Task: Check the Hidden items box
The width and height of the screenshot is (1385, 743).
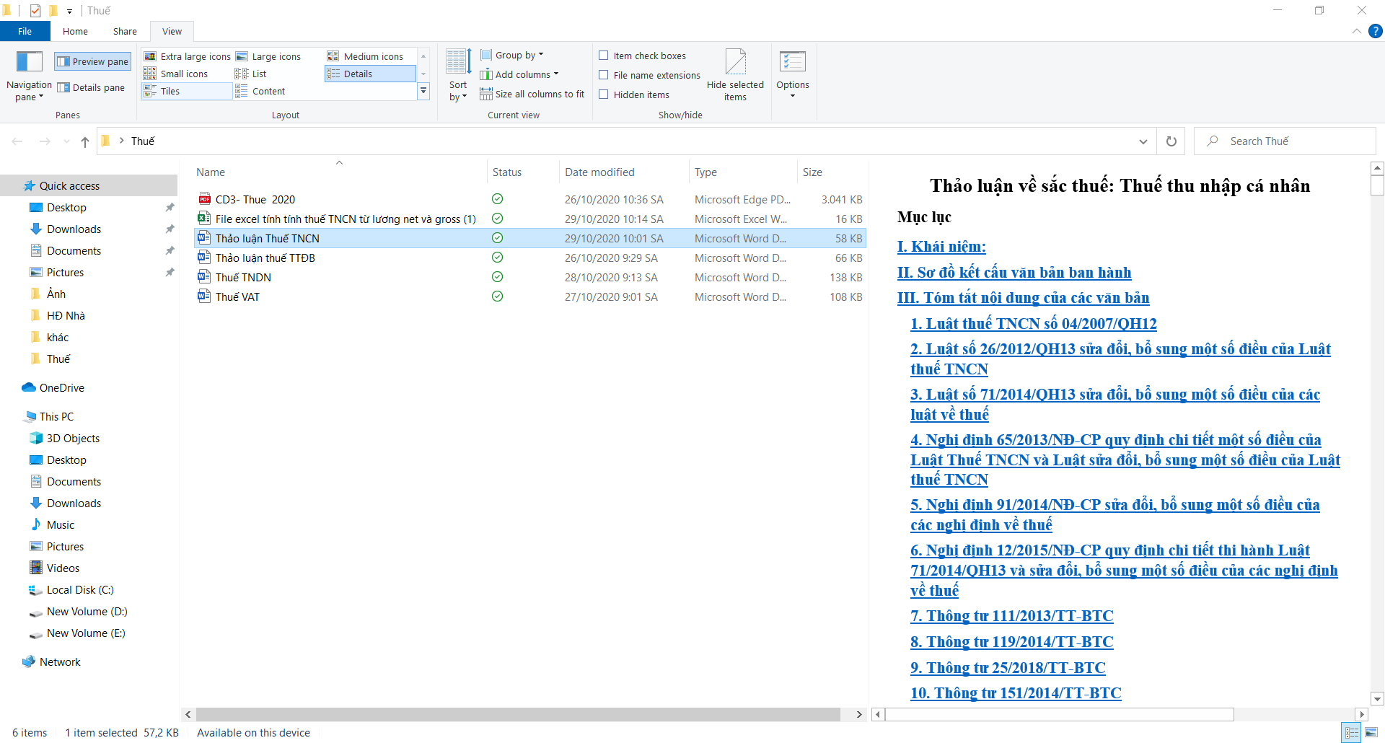Action: pyautogui.click(x=604, y=94)
